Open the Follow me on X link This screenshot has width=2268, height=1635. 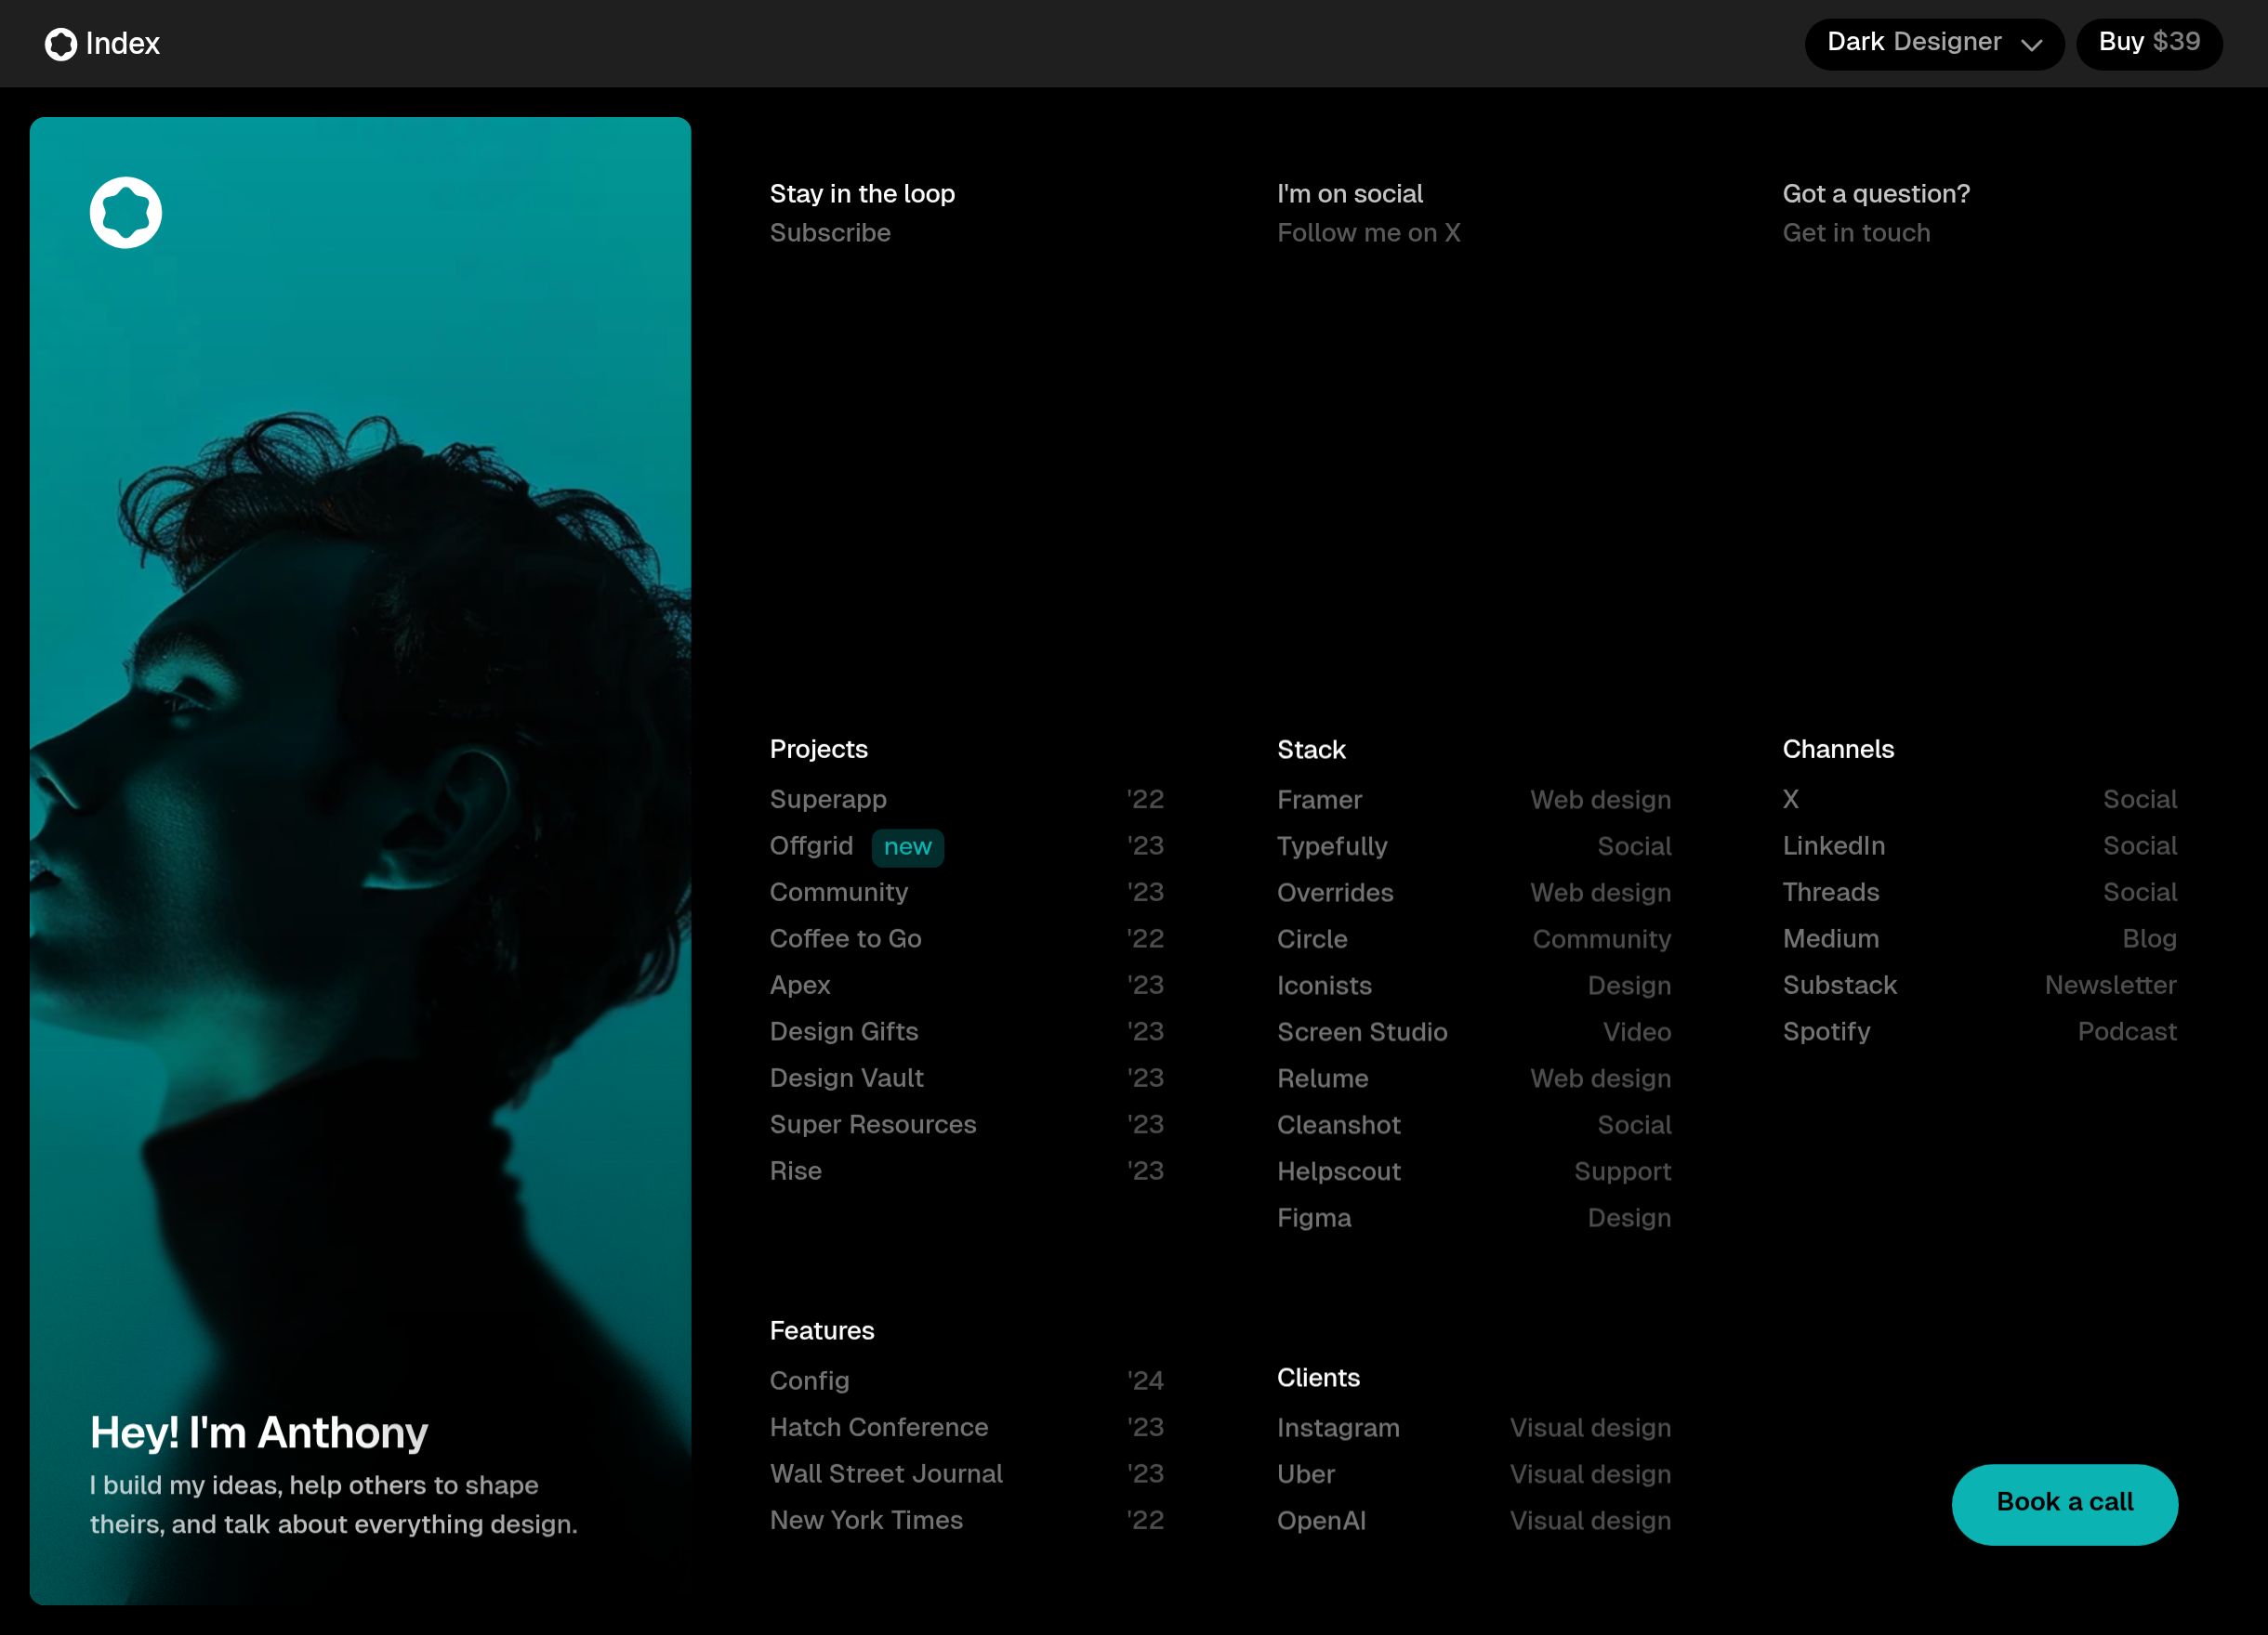tap(1368, 233)
